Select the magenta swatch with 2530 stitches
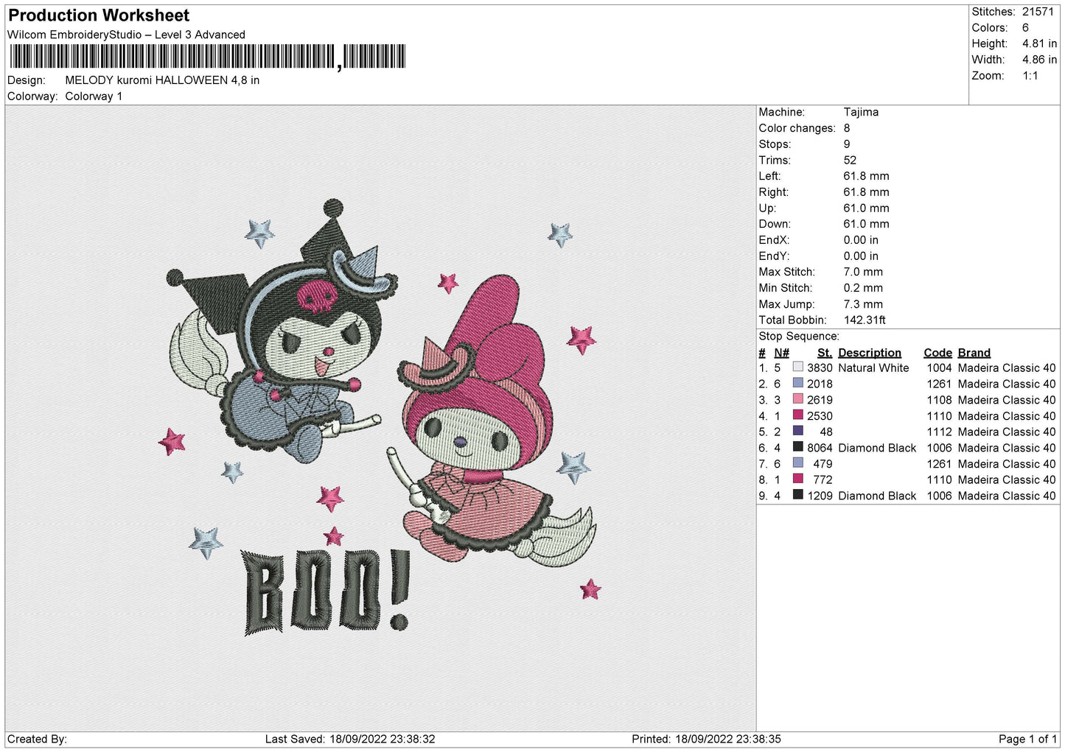 click(x=797, y=415)
